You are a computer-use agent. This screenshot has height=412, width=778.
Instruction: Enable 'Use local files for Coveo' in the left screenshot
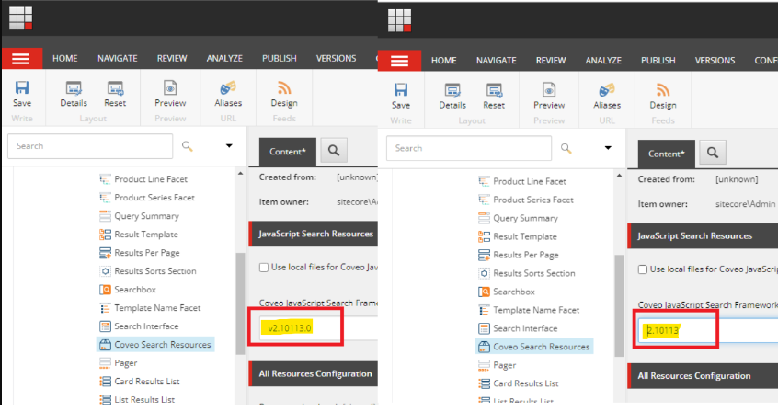tap(264, 267)
